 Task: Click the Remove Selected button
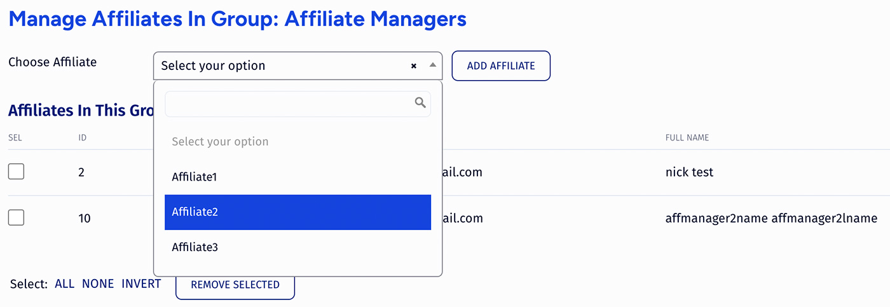(x=235, y=285)
